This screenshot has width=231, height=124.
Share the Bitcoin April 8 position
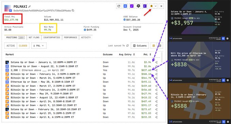click(156, 117)
